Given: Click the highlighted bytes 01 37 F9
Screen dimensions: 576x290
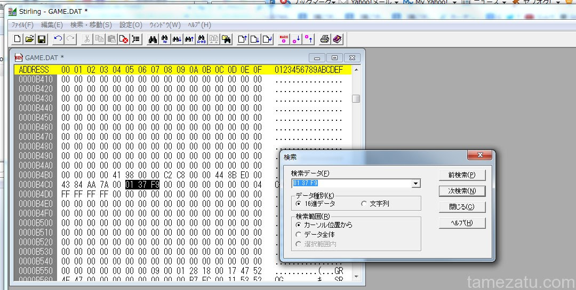Looking at the screenshot, I should (x=142, y=185).
